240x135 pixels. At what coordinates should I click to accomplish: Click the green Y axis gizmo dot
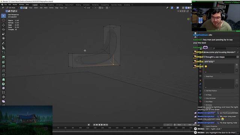[188, 19]
